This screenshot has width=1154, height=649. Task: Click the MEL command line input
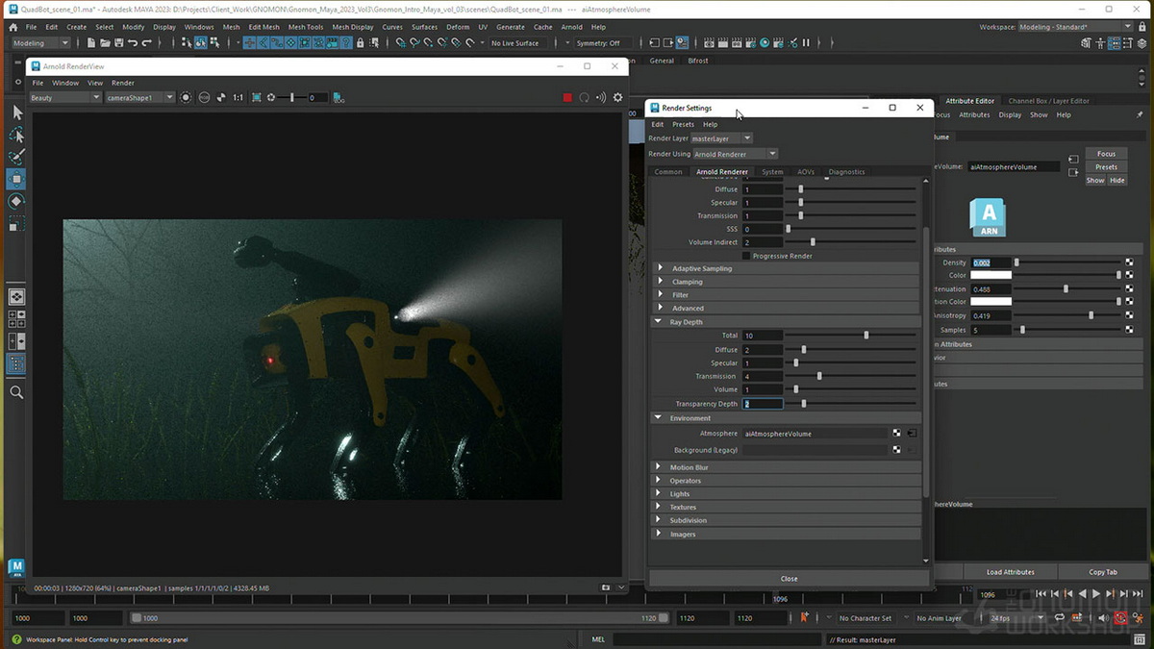tap(717, 639)
